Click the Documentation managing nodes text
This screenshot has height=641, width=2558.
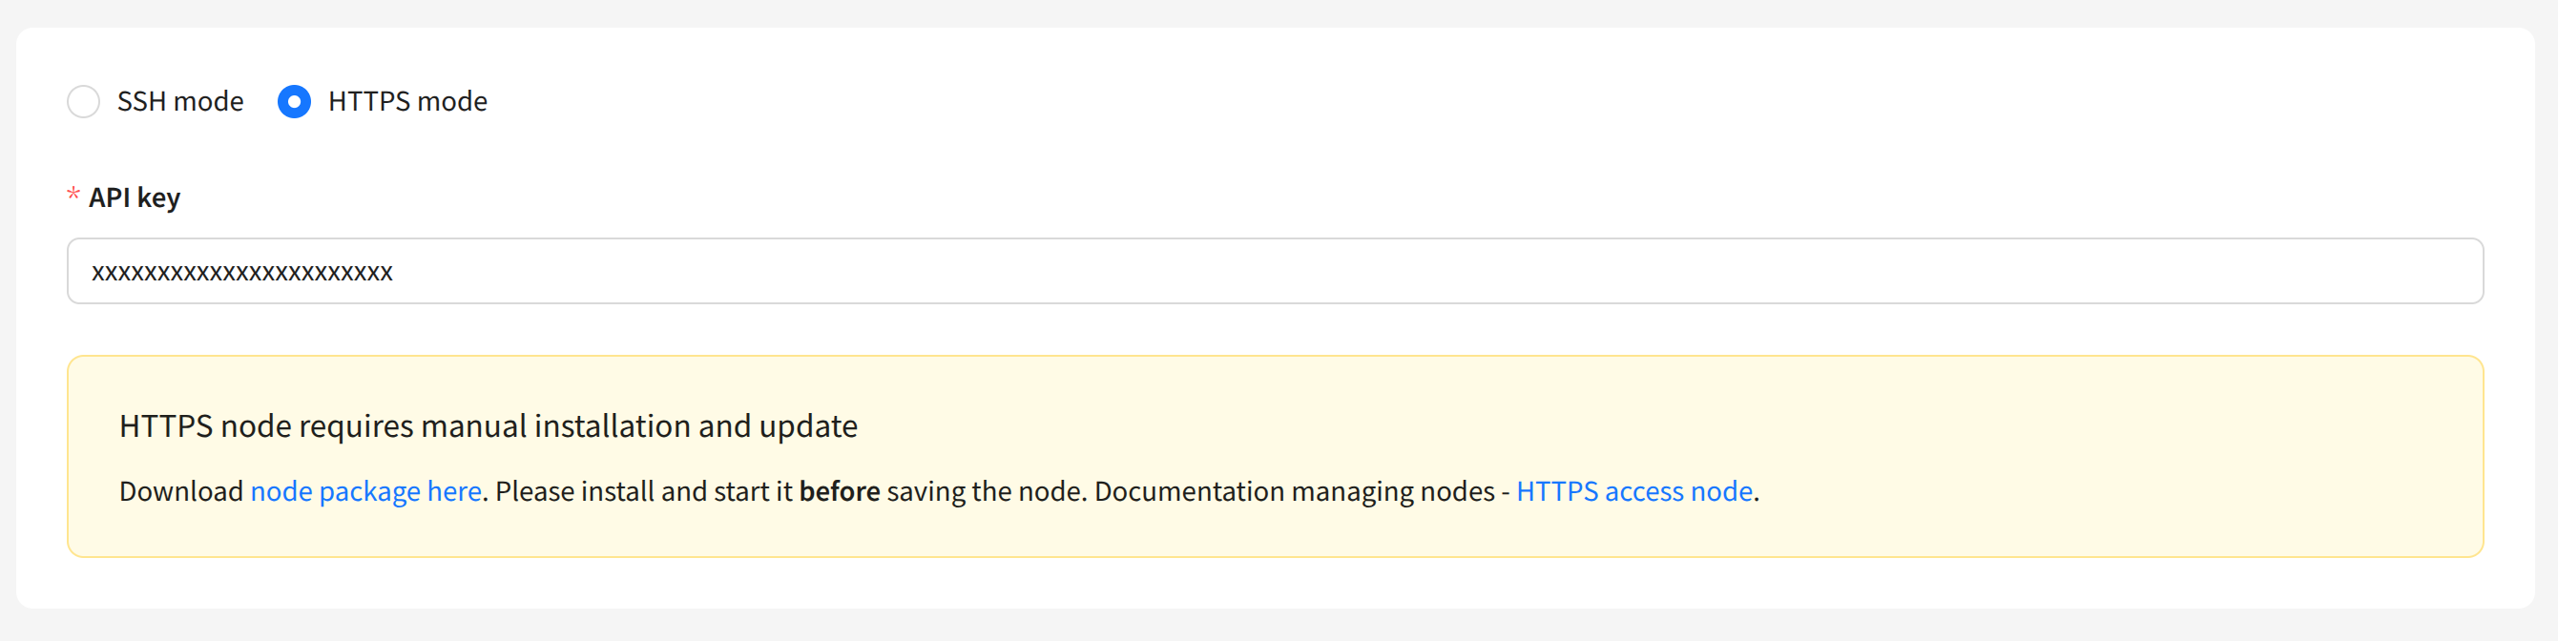click(x=1294, y=491)
